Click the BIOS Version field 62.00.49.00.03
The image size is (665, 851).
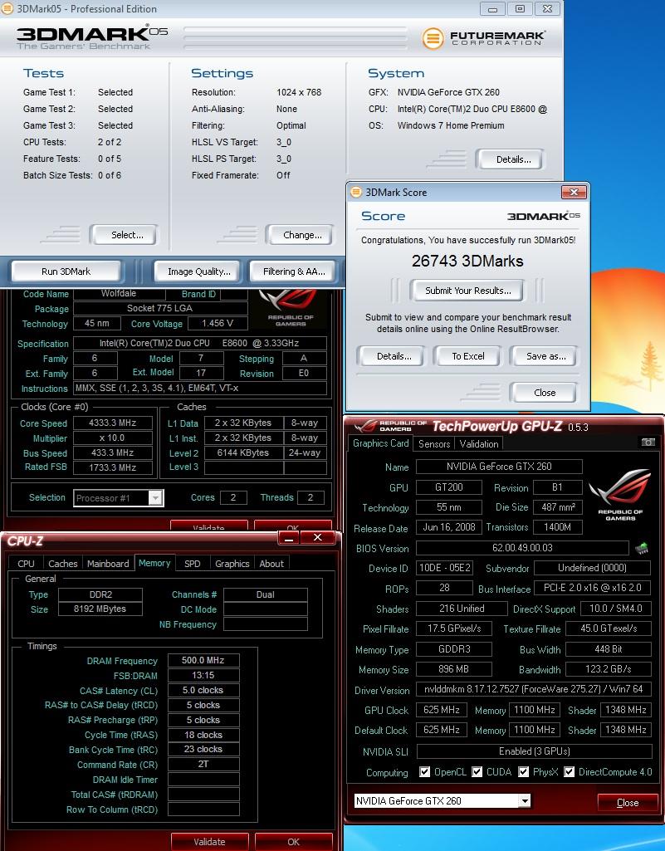522,548
